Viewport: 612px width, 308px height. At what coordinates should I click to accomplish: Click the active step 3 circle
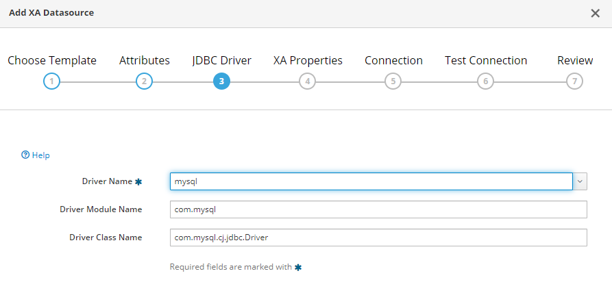point(221,81)
